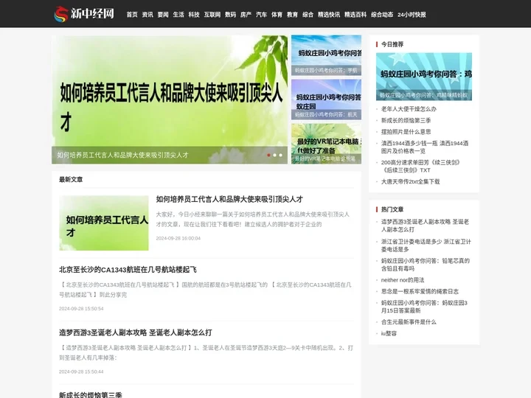The height and width of the screenshot is (398, 531).
Task: Open article title 如何培养员工代言人和品牌大使来吸引顶尖人才
Action: click(x=229, y=199)
